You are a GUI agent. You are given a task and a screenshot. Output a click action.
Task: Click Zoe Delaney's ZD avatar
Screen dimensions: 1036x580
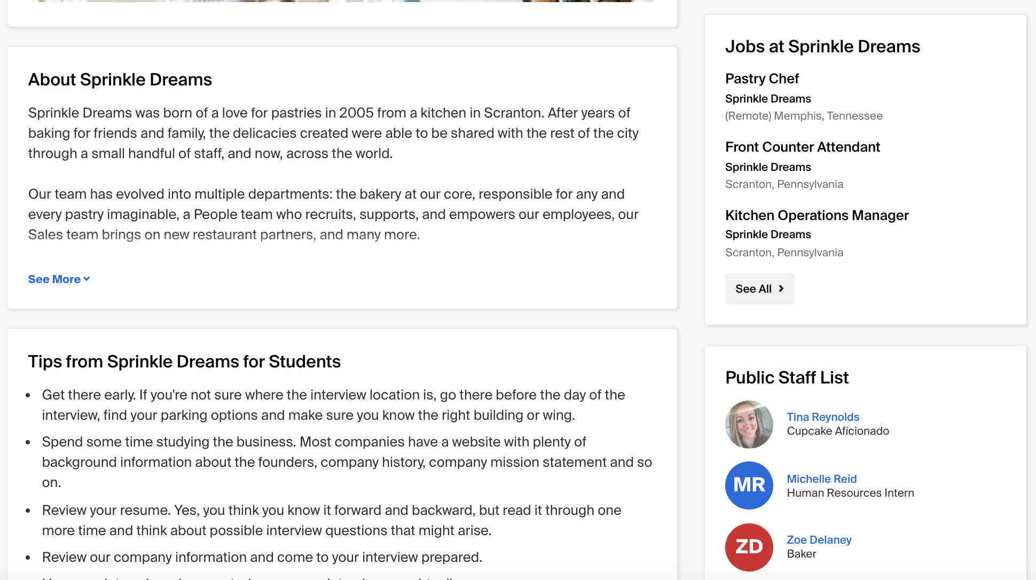[x=749, y=547]
